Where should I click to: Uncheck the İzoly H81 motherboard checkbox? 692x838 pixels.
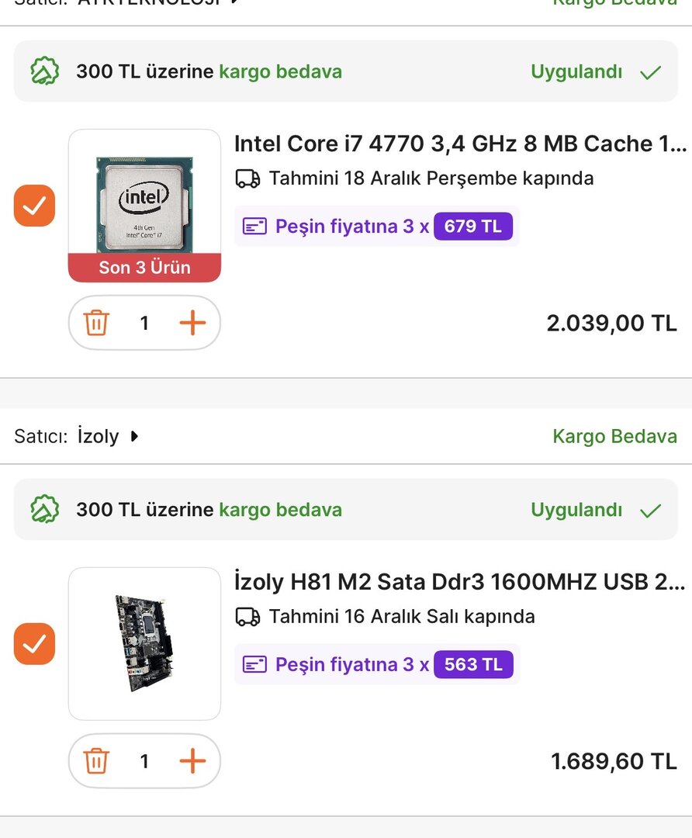pos(34,644)
